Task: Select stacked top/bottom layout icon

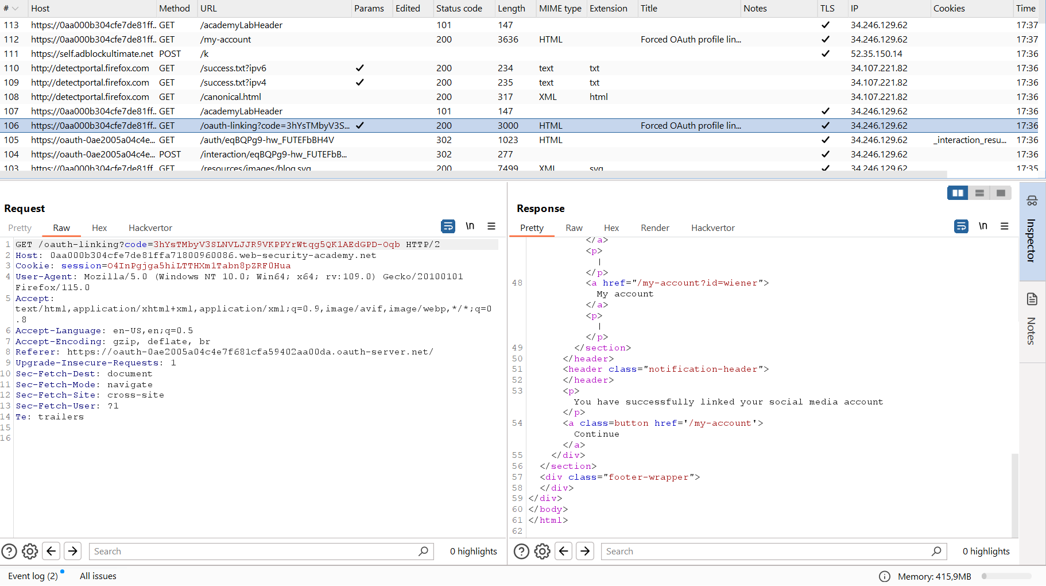Action: (x=979, y=193)
